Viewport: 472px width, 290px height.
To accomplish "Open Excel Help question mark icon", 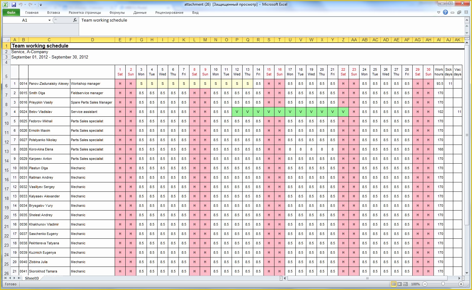I will 445,12.
